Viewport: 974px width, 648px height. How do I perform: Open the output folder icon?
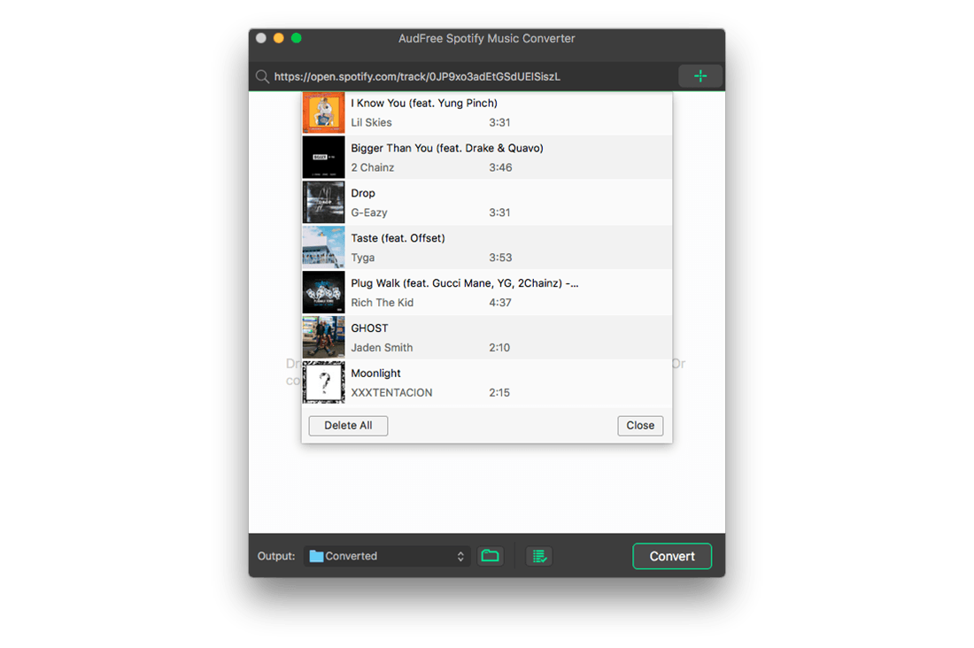pyautogui.click(x=490, y=556)
